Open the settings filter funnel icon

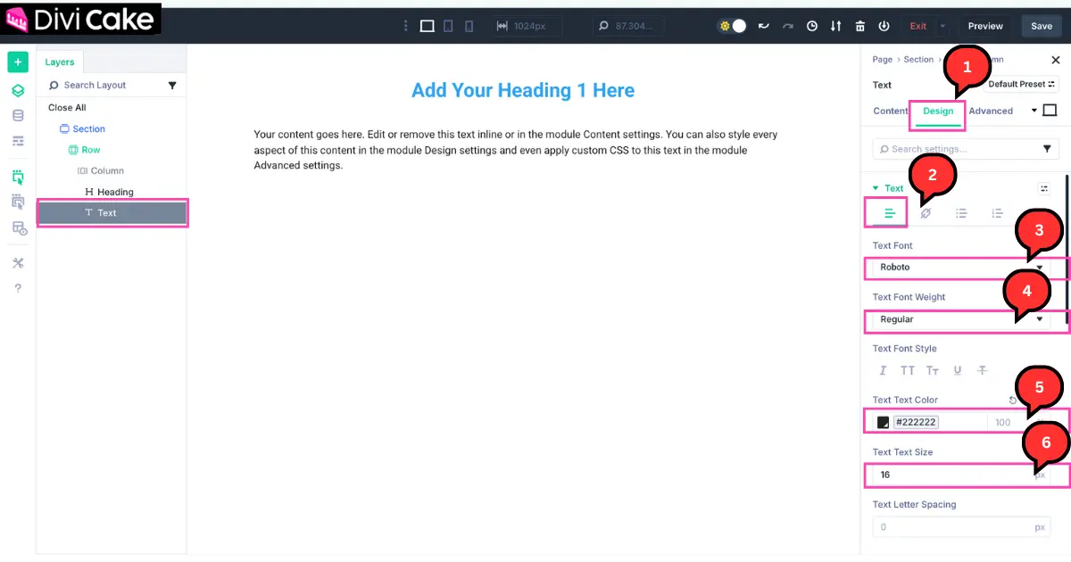1047,149
